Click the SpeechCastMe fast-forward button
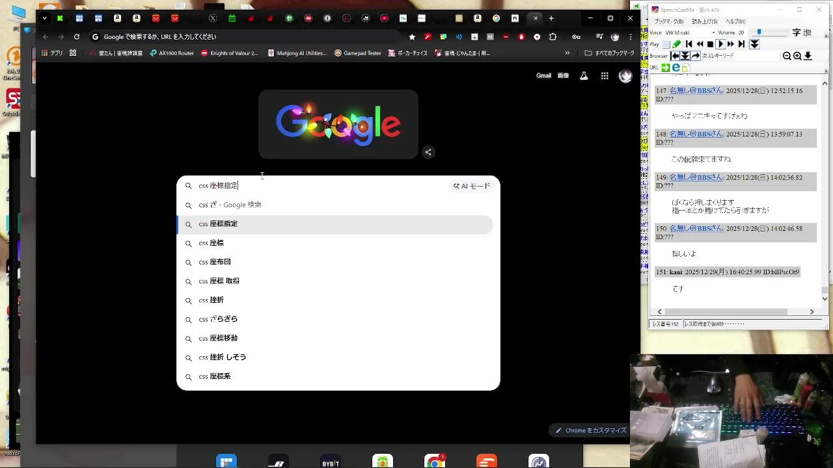Image resolution: width=833 pixels, height=468 pixels. click(731, 44)
